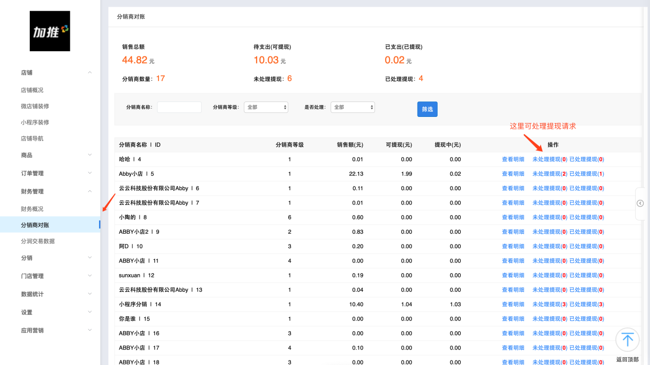Open 已处理提现(0) for 你是谁 | 15

point(587,319)
